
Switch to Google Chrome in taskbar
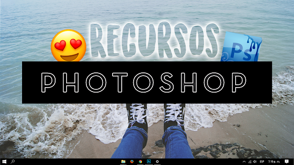[x=140, y=161]
